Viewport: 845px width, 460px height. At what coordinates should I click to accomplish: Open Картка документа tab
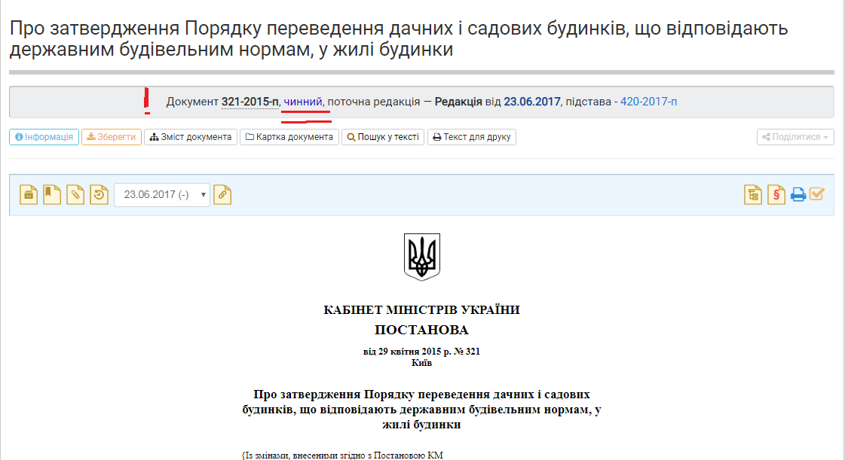(x=289, y=137)
